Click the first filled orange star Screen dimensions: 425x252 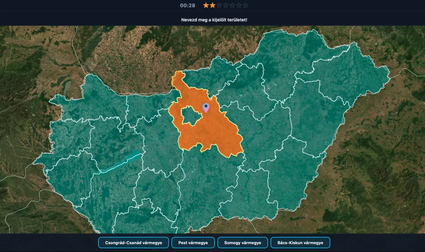pos(206,5)
